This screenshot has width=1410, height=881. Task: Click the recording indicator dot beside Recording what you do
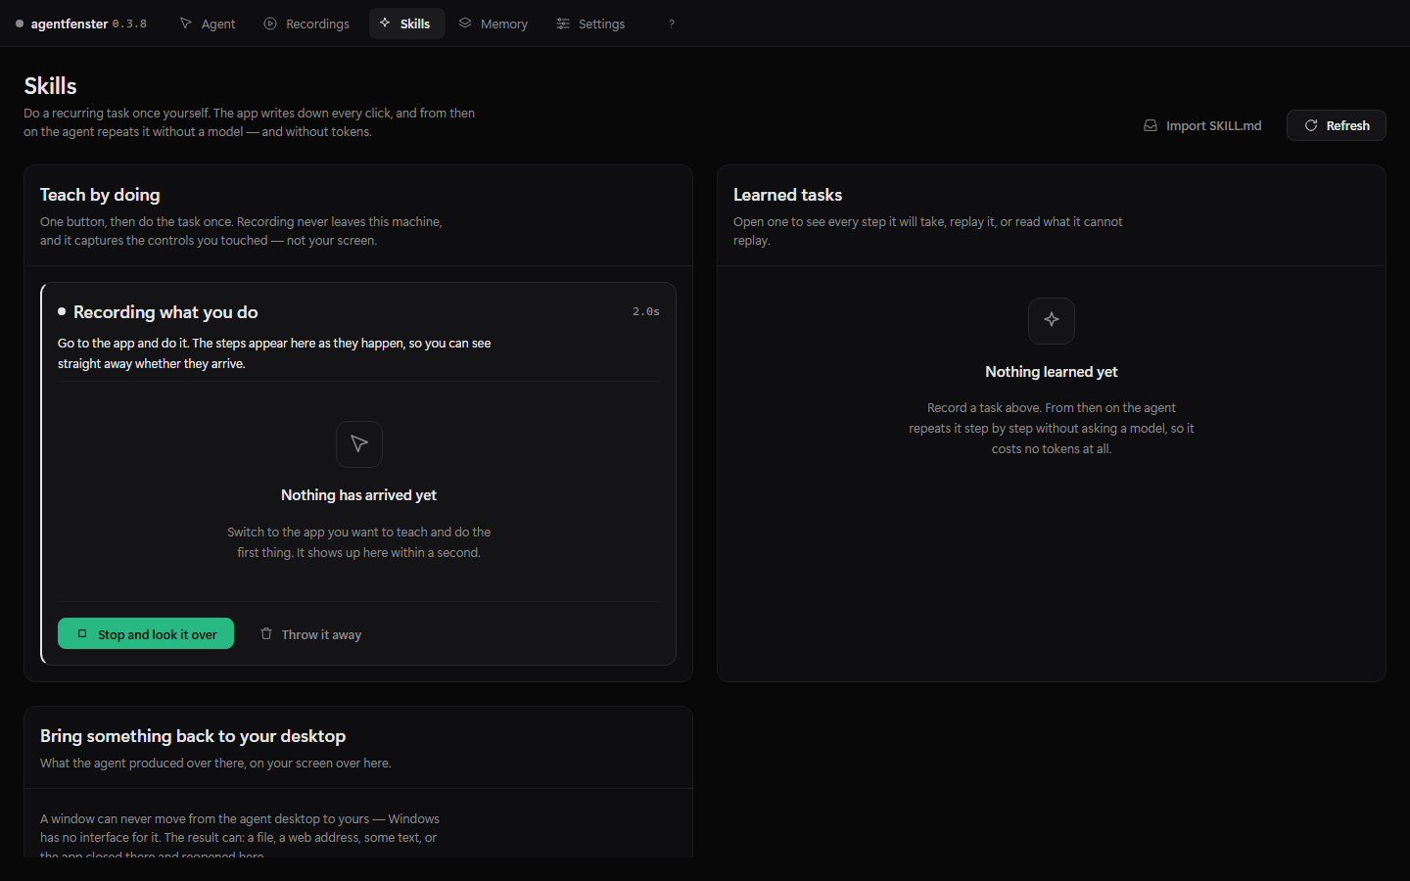click(62, 311)
